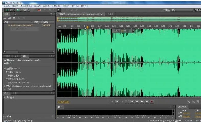201x122 pixels.
Task: Click the 名称 column sort dropdown arrow
Action: click(31, 22)
